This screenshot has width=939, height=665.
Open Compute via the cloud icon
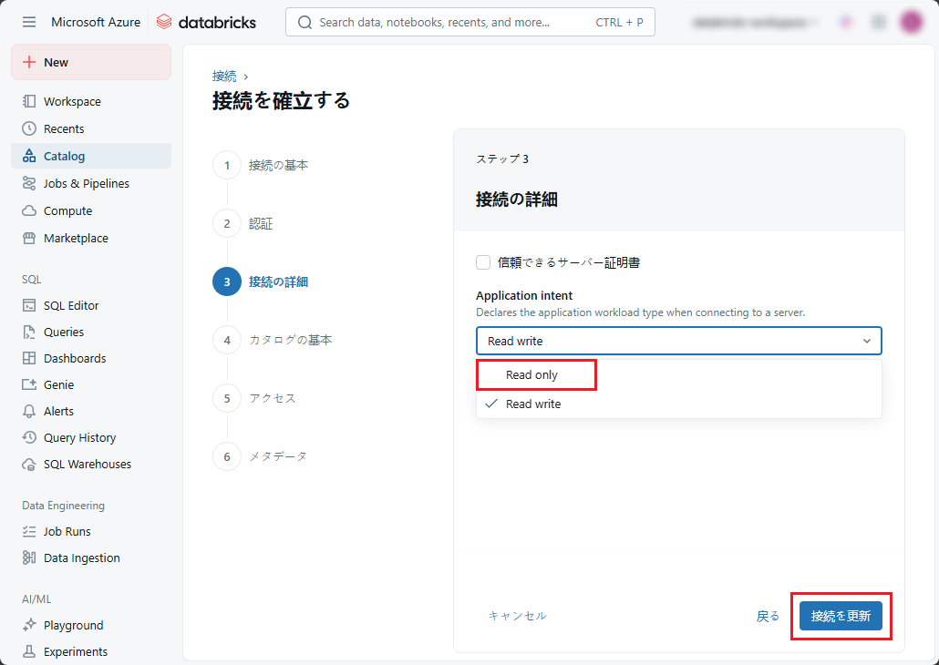click(29, 211)
